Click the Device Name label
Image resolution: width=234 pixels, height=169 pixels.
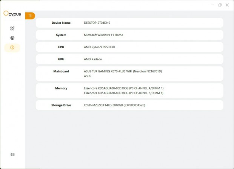click(61, 23)
